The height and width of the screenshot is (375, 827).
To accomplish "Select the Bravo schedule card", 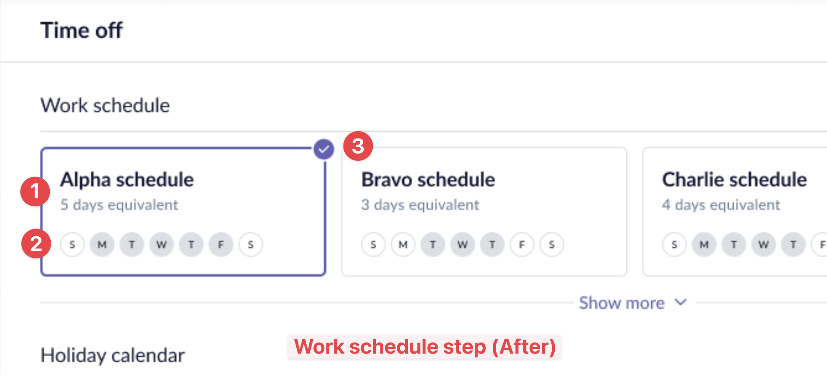I will pos(484,212).
